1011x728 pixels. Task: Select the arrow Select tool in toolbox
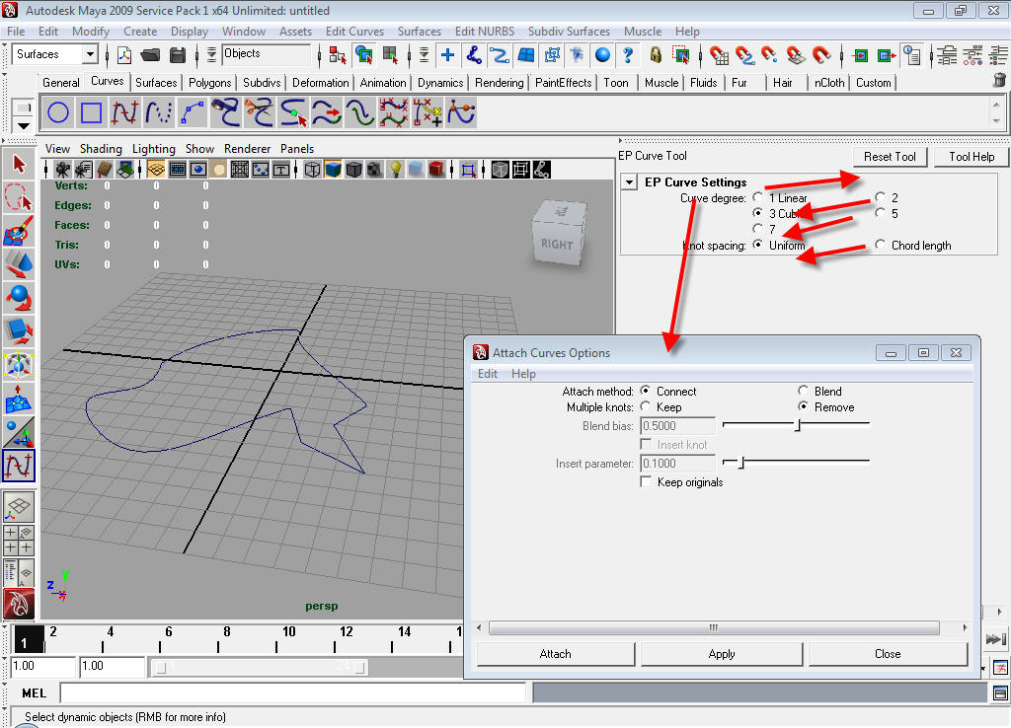point(19,165)
